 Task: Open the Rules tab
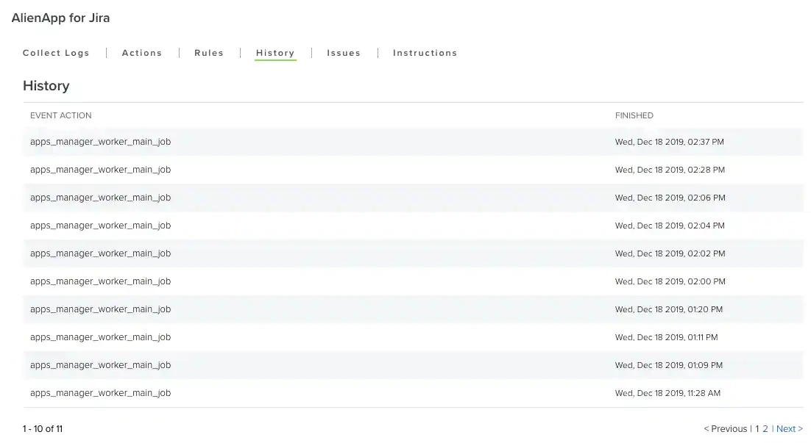pos(209,53)
